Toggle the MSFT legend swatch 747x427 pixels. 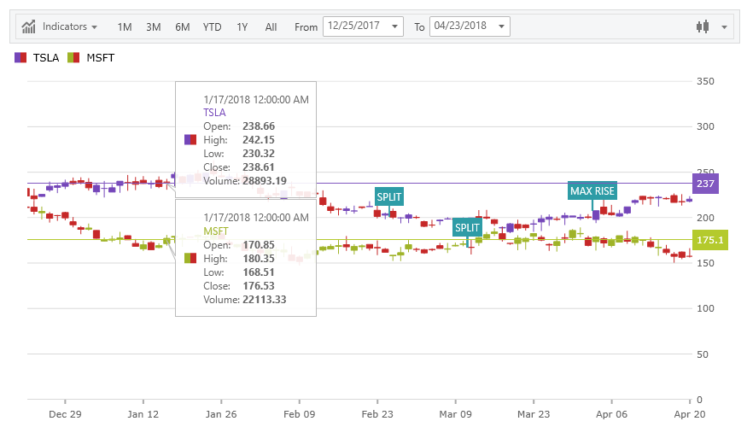(x=73, y=58)
